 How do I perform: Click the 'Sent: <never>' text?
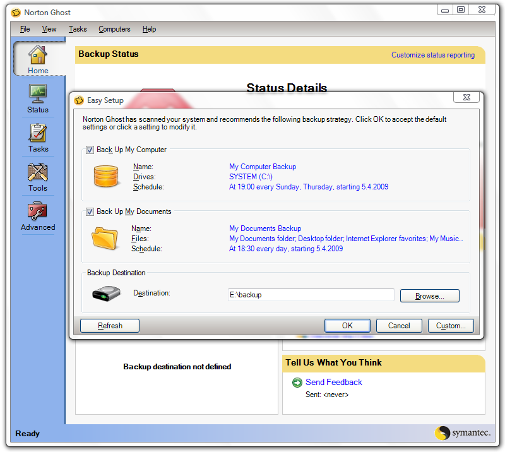[x=327, y=395]
